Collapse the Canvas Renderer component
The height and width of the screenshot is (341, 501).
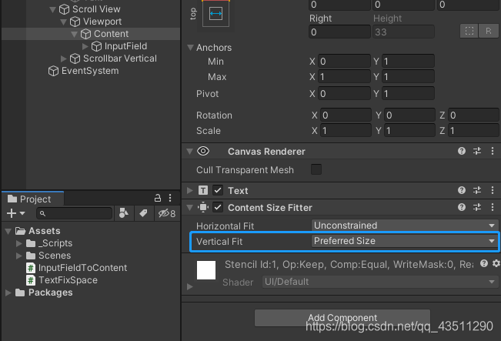tap(190, 151)
